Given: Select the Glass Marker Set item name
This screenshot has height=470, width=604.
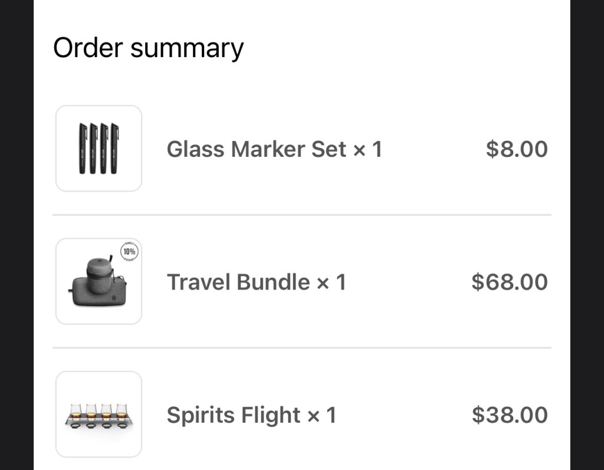Looking at the screenshot, I should pyautogui.click(x=256, y=149).
